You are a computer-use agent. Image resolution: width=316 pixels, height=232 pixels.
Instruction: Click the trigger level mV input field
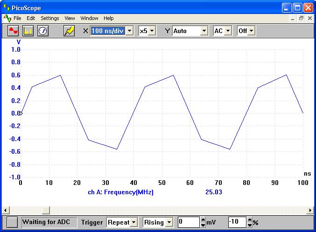click(x=189, y=222)
